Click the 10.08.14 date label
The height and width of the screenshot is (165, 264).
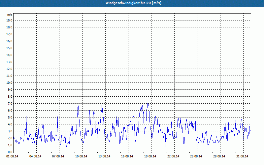[81, 156]
